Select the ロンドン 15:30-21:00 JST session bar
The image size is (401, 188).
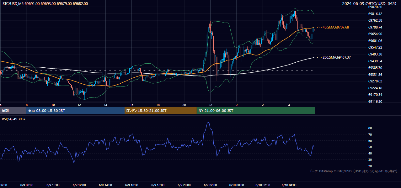click(x=161, y=111)
